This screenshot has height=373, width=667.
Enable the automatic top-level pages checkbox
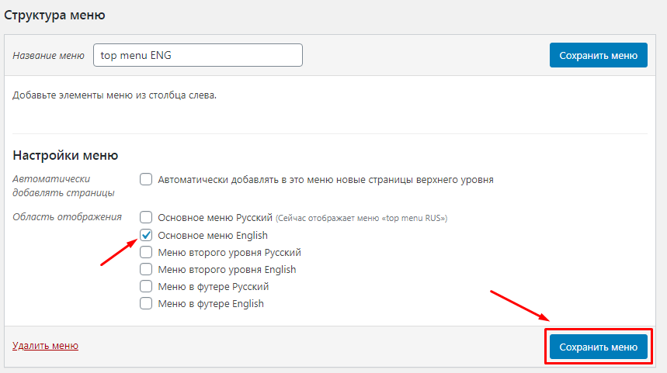tap(145, 180)
